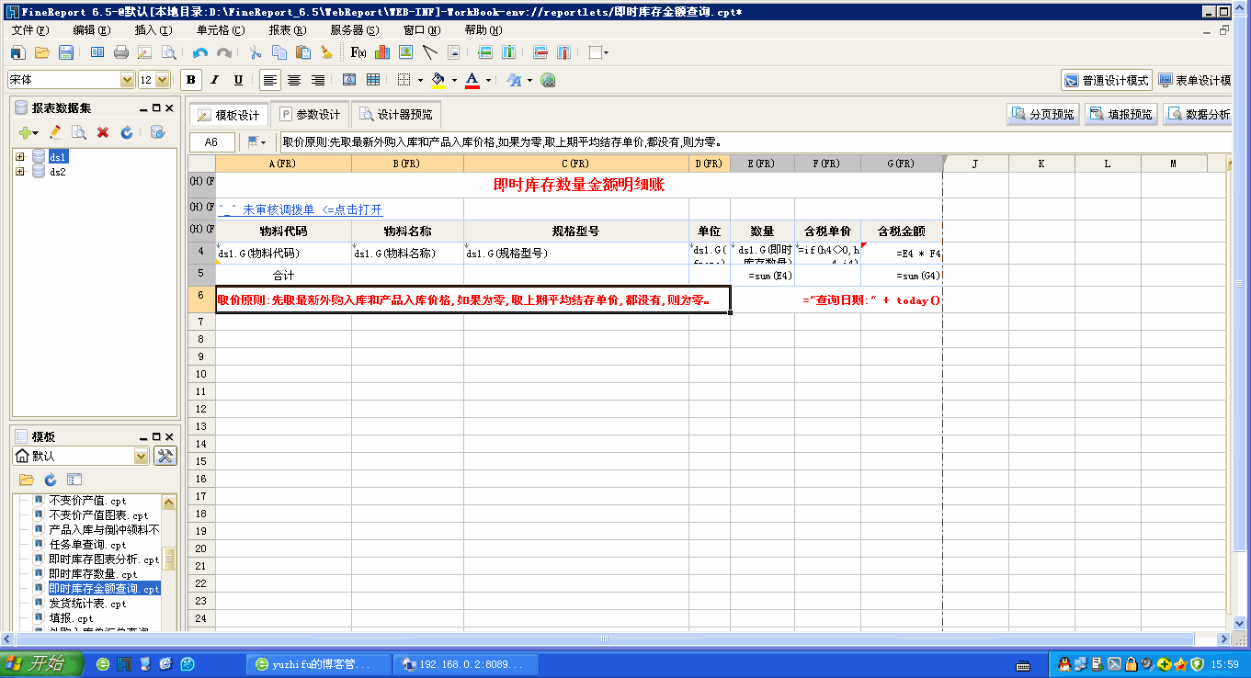Click the insert row icon
Viewport: 1251px width, 678px height.
click(485, 52)
